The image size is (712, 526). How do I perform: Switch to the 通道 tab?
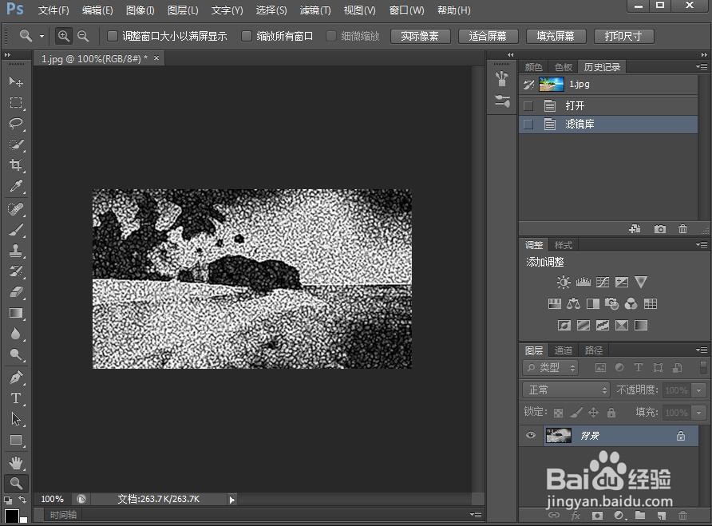(563, 350)
